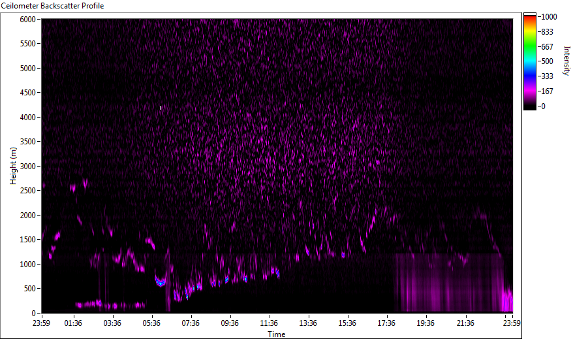Click the 667 value on the intensity scale
573x339 pixels.
point(547,47)
